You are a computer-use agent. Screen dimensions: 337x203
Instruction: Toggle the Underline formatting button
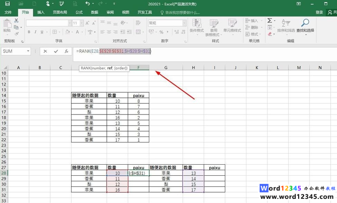click(42, 32)
